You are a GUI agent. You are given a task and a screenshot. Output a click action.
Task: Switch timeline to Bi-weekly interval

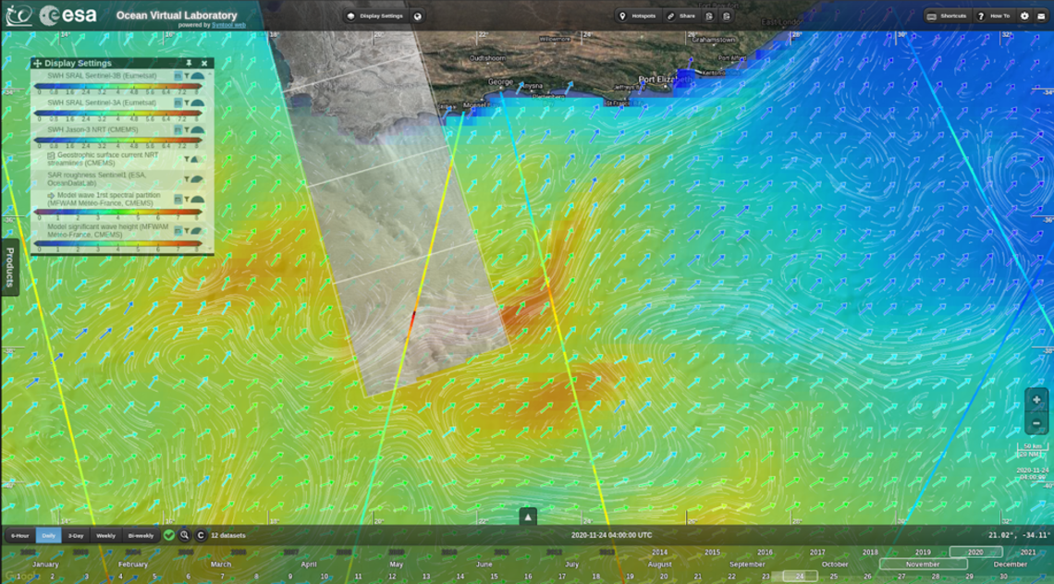tap(141, 536)
